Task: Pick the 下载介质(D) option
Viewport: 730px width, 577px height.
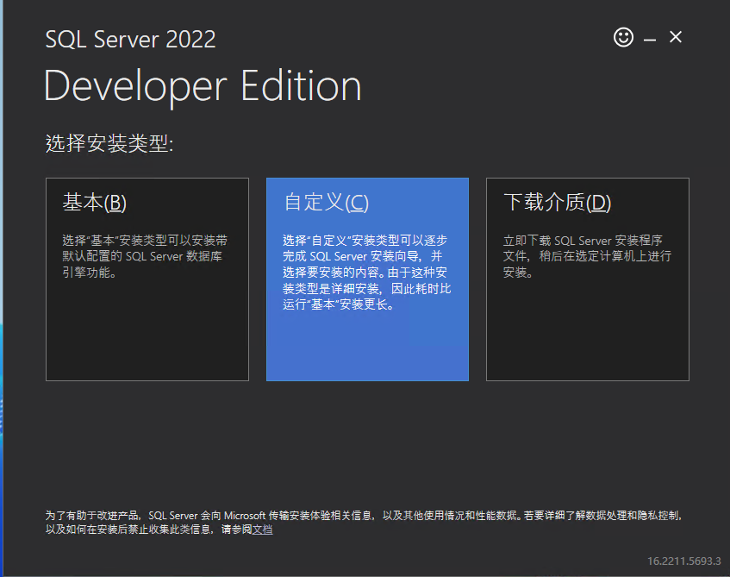Action: 588,279
